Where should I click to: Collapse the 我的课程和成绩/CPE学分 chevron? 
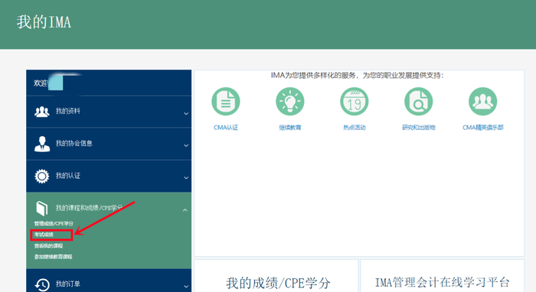click(x=185, y=210)
